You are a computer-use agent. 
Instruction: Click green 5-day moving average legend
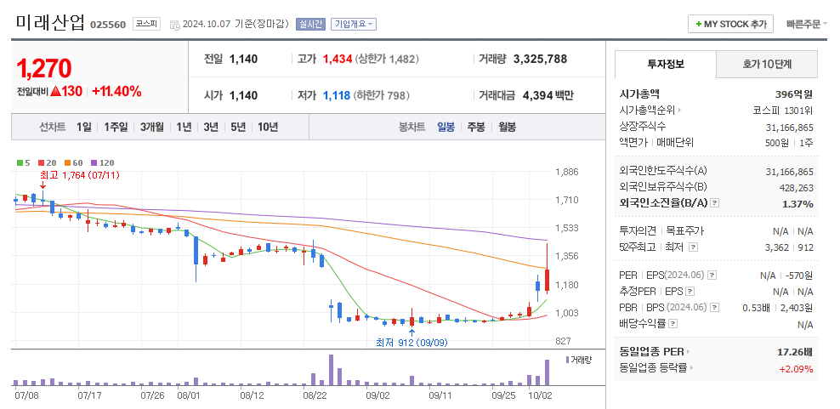[23, 163]
